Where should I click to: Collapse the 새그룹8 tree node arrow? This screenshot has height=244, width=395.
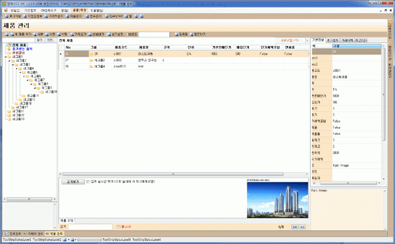tap(31, 84)
